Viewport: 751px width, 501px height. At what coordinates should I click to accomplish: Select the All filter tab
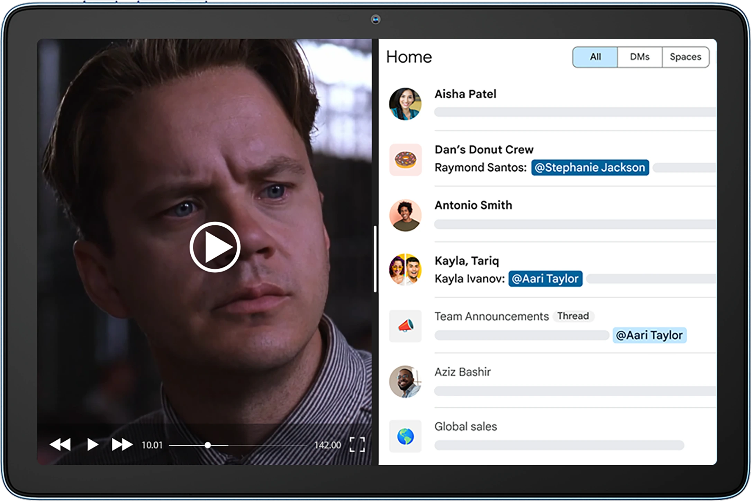coord(595,57)
